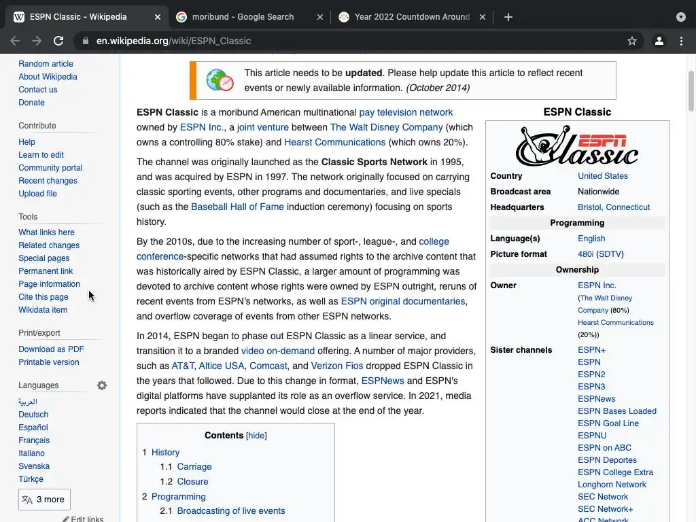The image size is (696, 522).
Task: Open the Baseball Hall of Fame link
Action: 237,207
